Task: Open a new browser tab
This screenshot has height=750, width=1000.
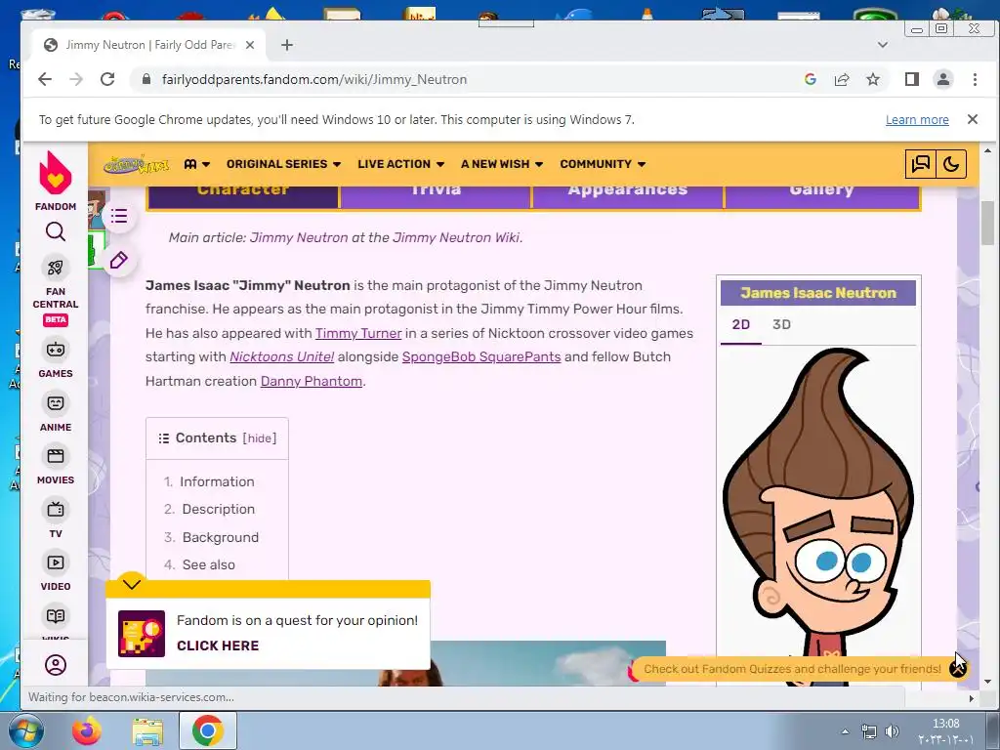Action: [287, 45]
